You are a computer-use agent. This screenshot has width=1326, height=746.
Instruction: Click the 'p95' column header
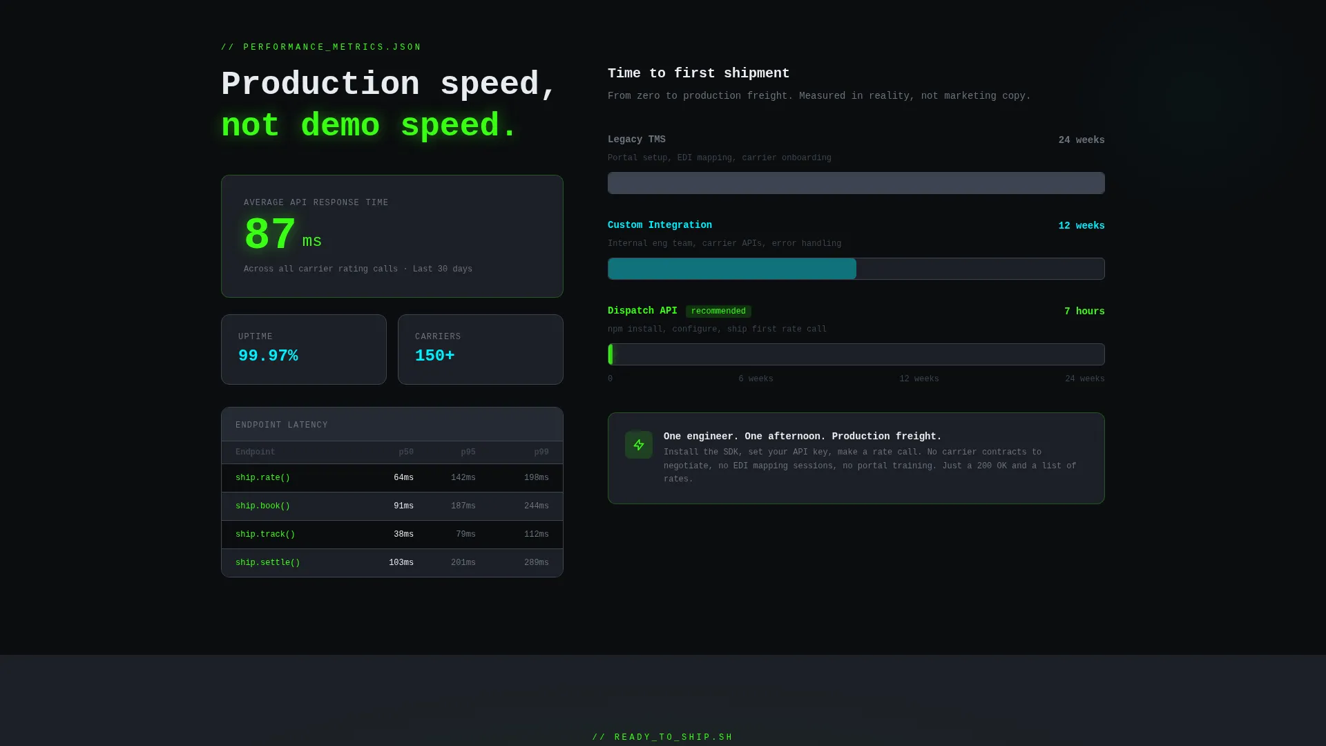click(x=468, y=452)
